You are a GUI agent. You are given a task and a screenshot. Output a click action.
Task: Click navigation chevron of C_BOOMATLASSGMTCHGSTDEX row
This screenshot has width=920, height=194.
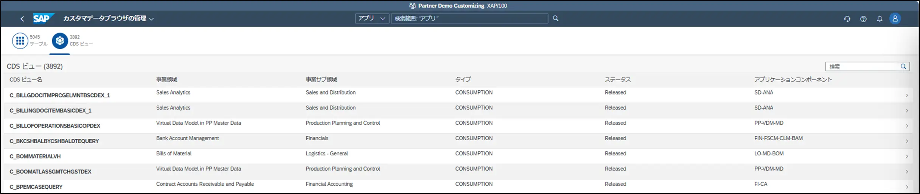click(x=907, y=172)
